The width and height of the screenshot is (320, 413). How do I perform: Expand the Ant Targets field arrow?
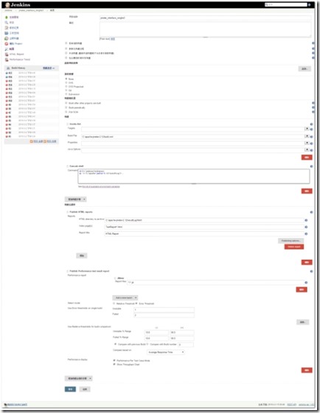coord(307,129)
